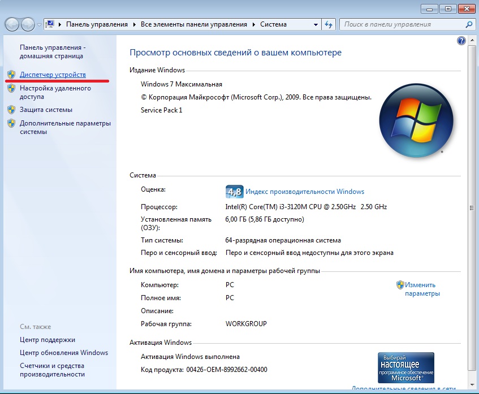Viewport: 479px width, 394px height.
Task: Click Панель управления breadcrumb
Action: point(97,24)
